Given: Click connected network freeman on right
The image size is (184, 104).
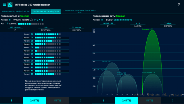Looking at the screenshot, I should click(120, 16).
